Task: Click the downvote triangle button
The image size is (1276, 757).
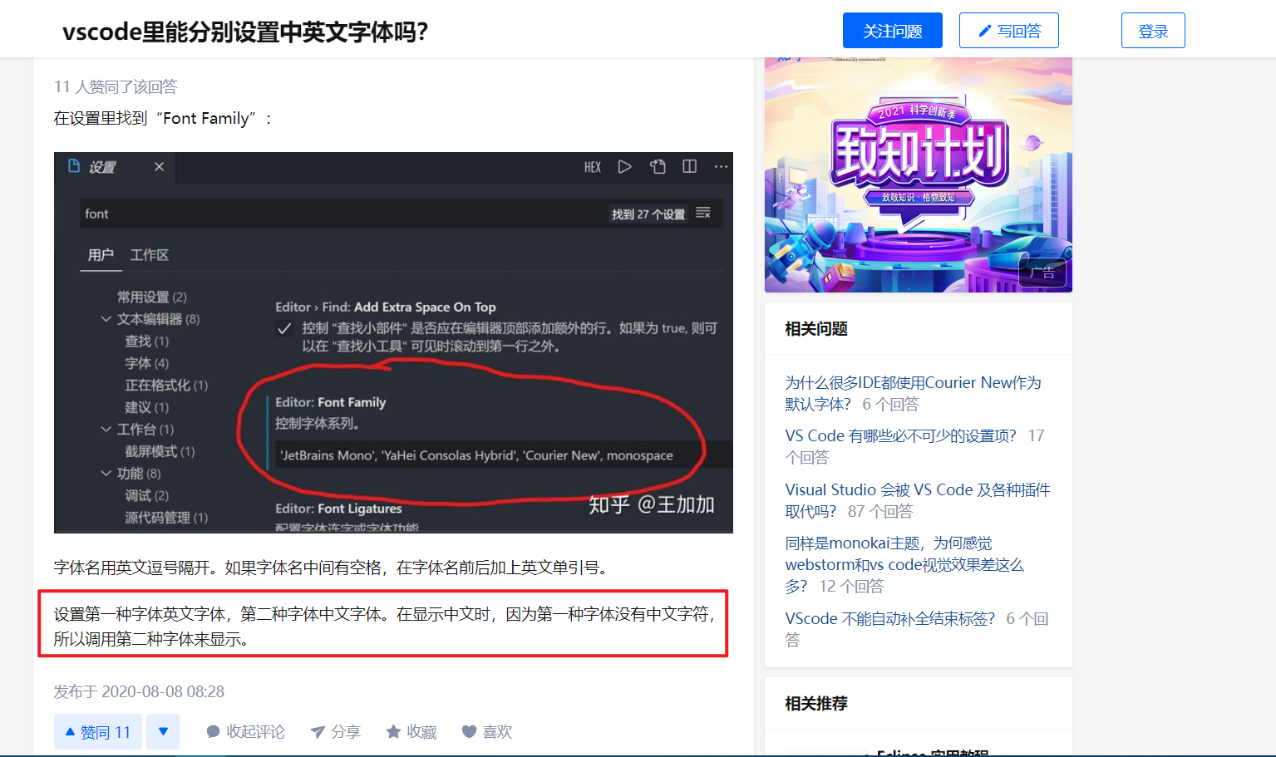Action: pos(163,732)
